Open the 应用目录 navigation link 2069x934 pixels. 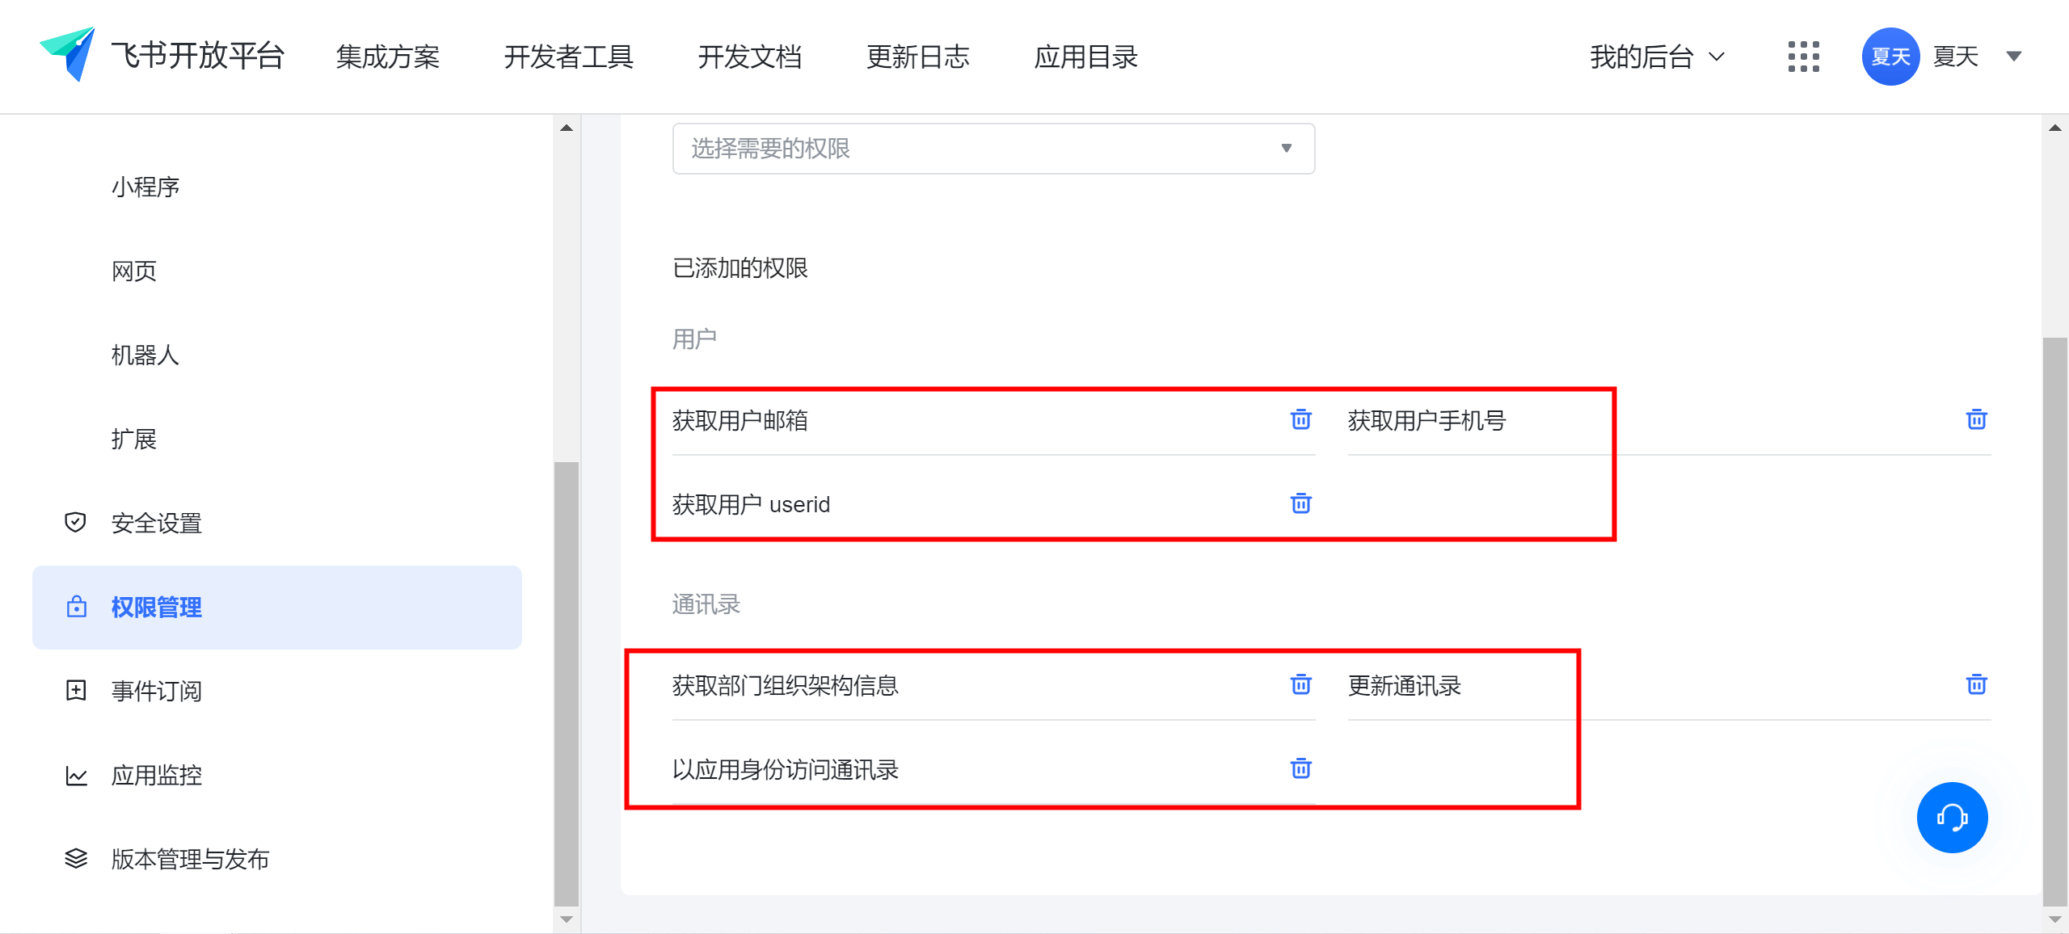(1085, 57)
